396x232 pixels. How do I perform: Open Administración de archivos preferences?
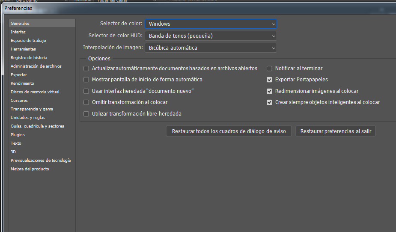tap(42, 66)
